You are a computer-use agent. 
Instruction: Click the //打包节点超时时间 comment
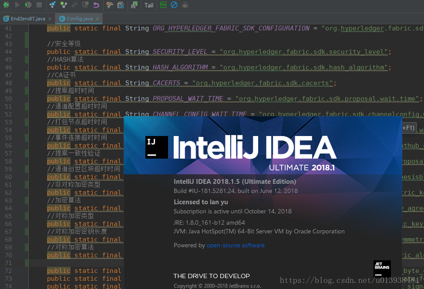click(77, 122)
